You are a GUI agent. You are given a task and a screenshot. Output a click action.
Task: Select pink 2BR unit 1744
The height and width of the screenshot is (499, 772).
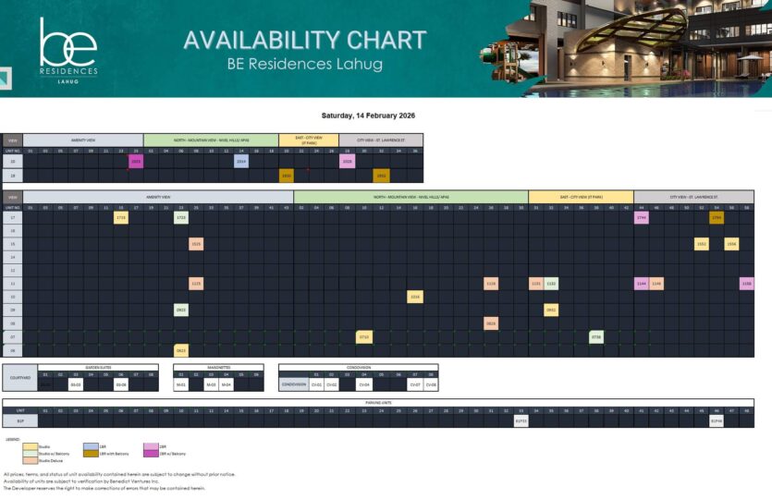642,217
